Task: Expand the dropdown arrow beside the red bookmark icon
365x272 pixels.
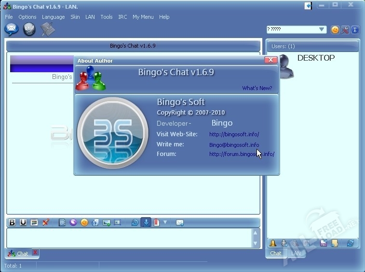Action: click(x=165, y=222)
